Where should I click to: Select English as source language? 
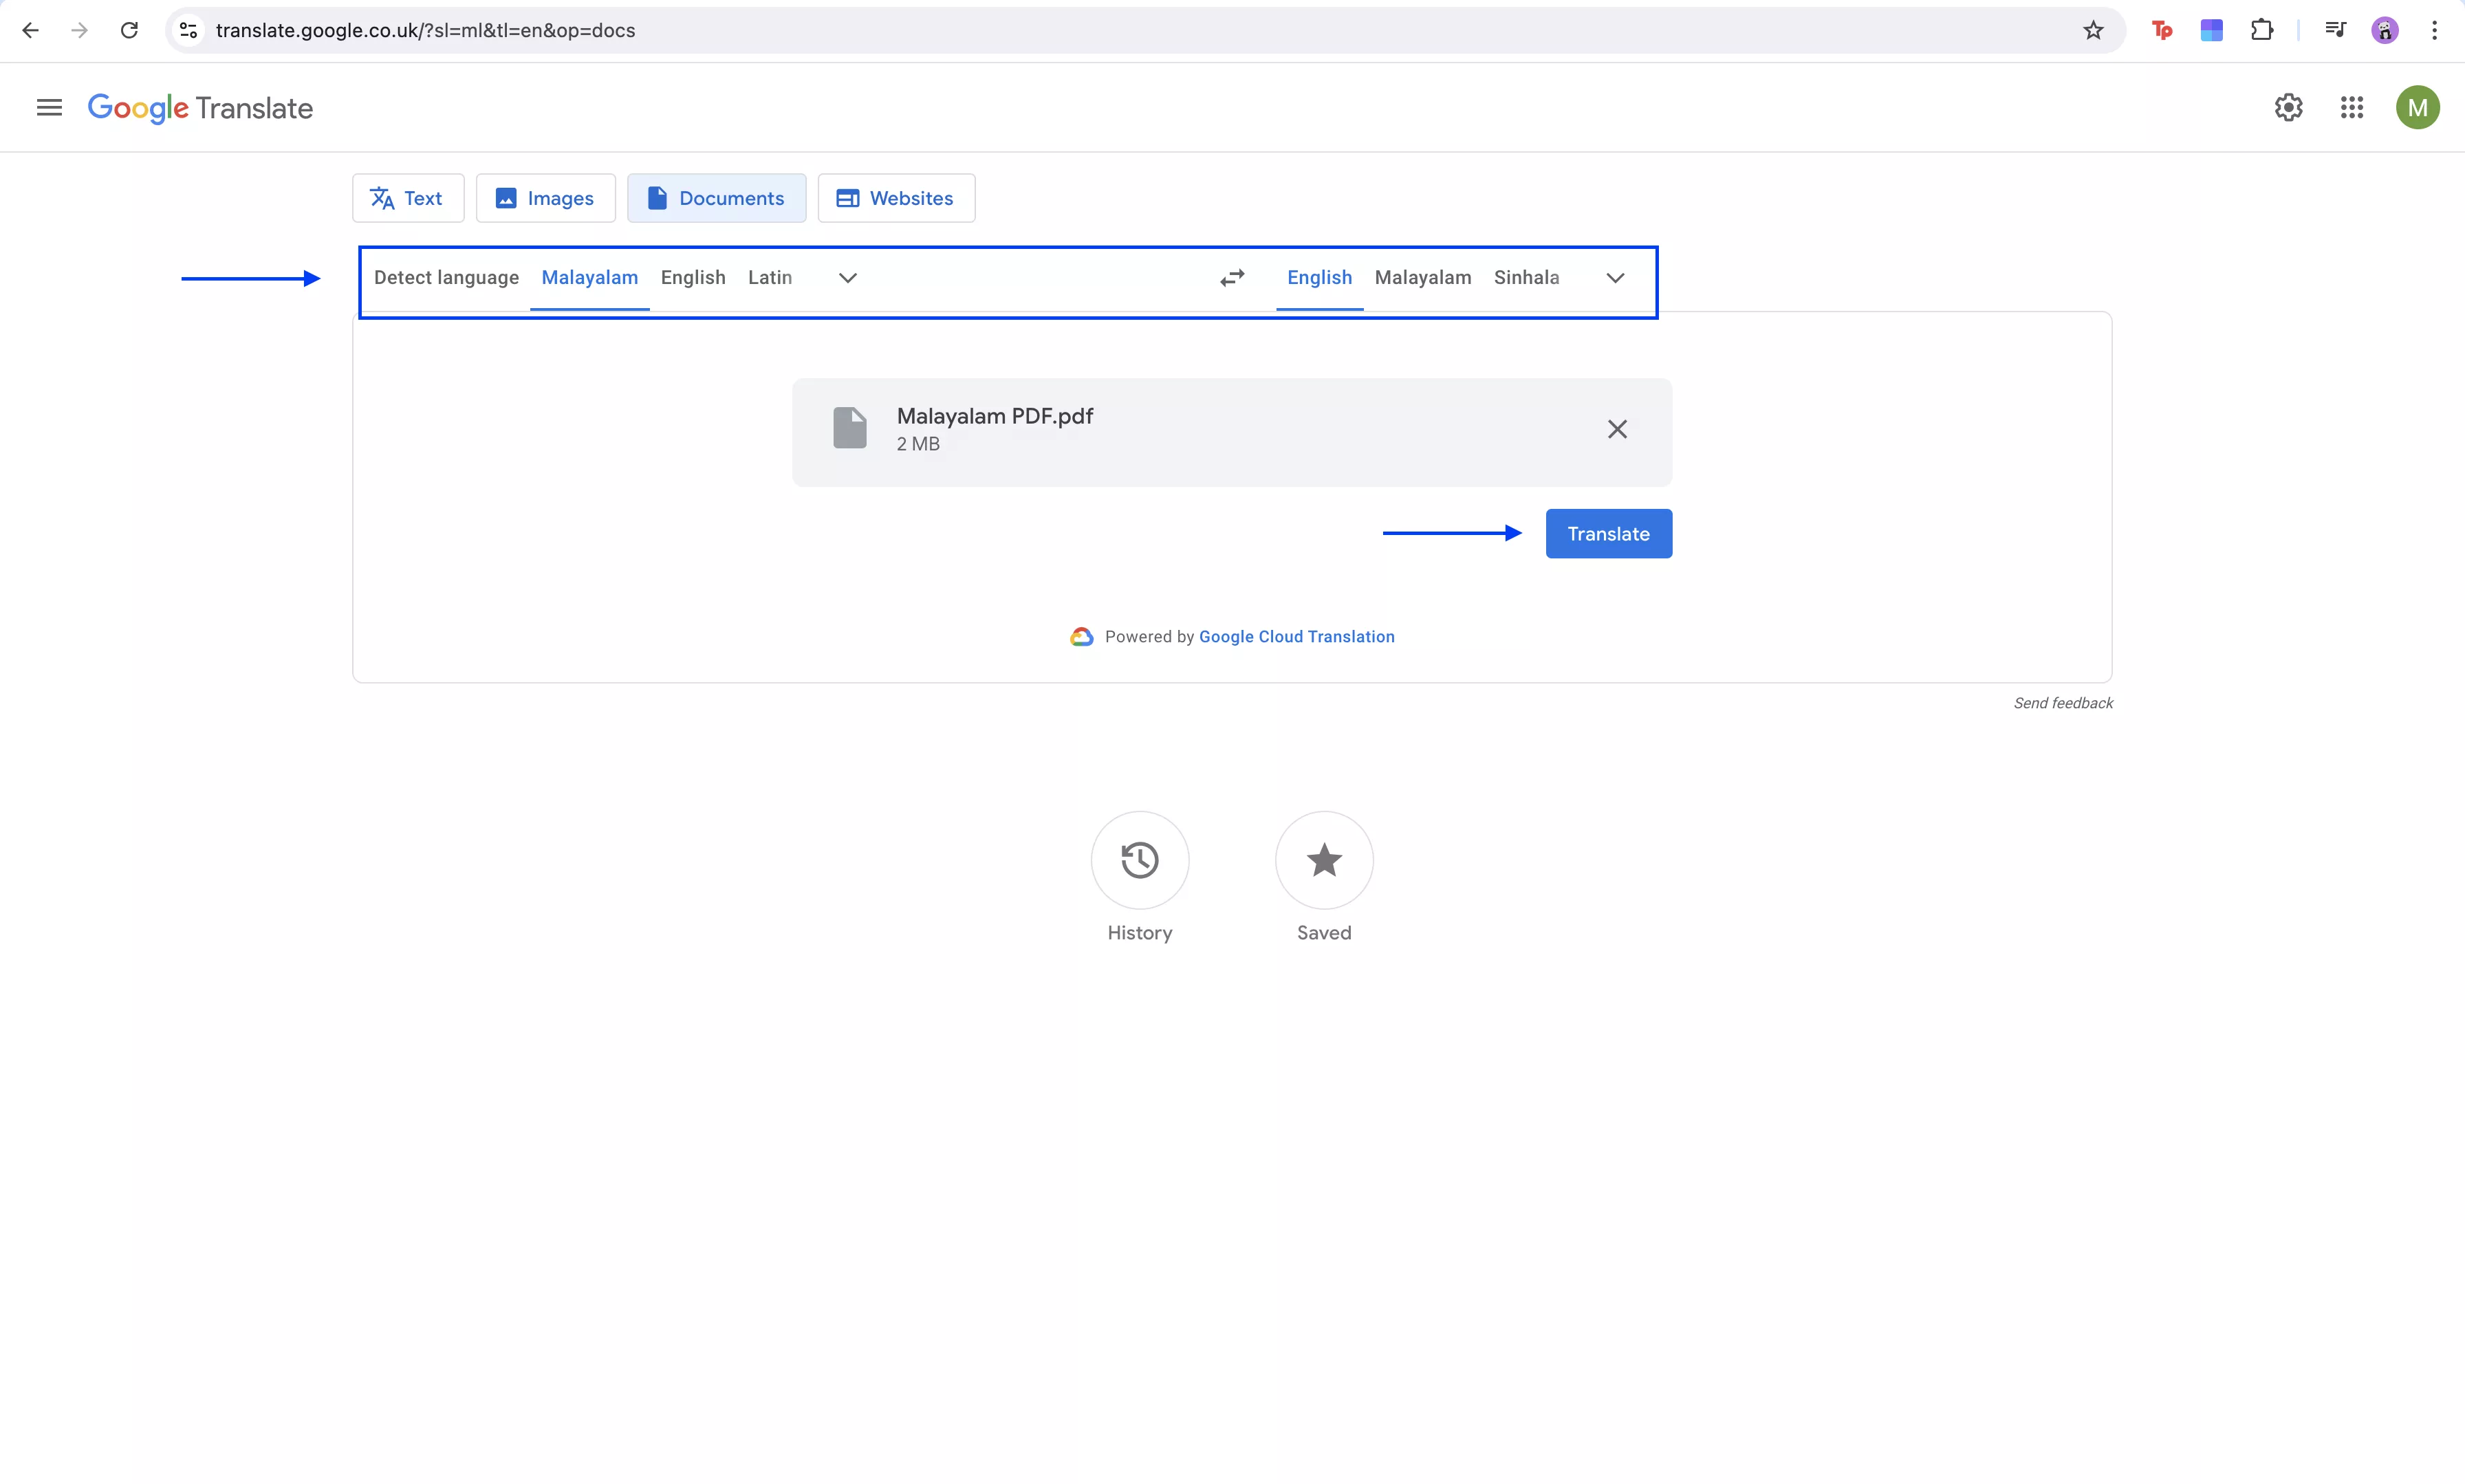coord(693,277)
